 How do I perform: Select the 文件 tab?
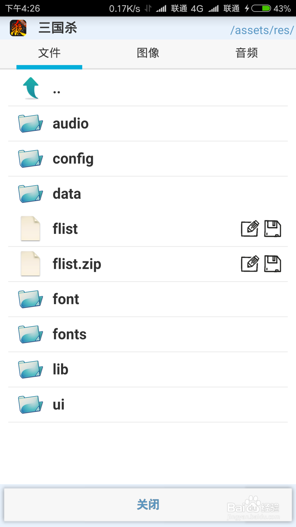pyautogui.click(x=49, y=53)
